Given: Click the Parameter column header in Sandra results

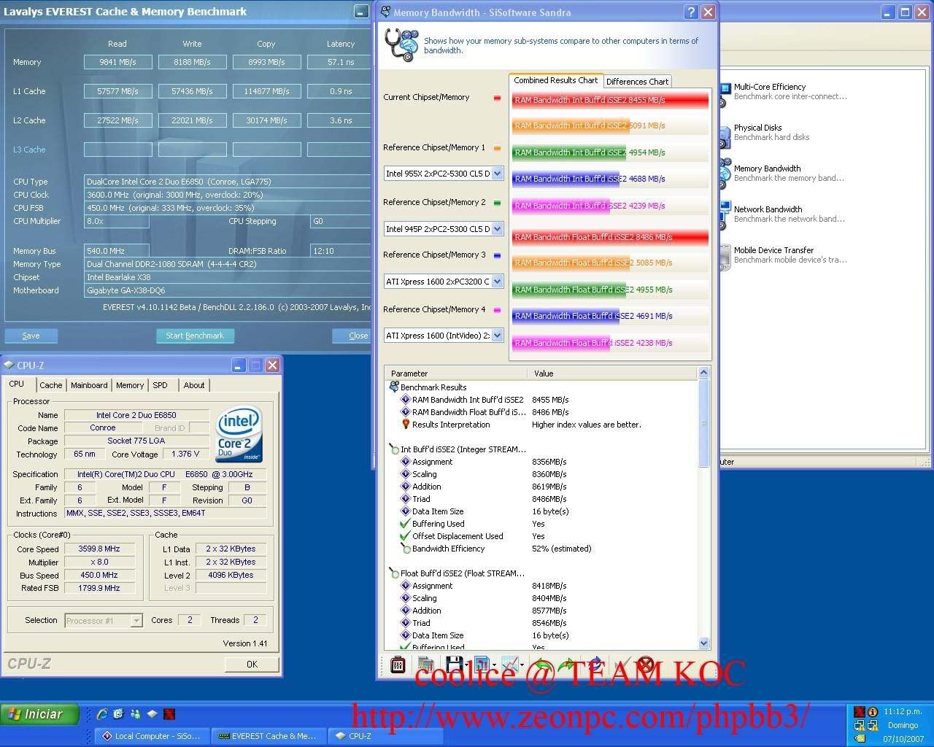Looking at the screenshot, I should 456,373.
